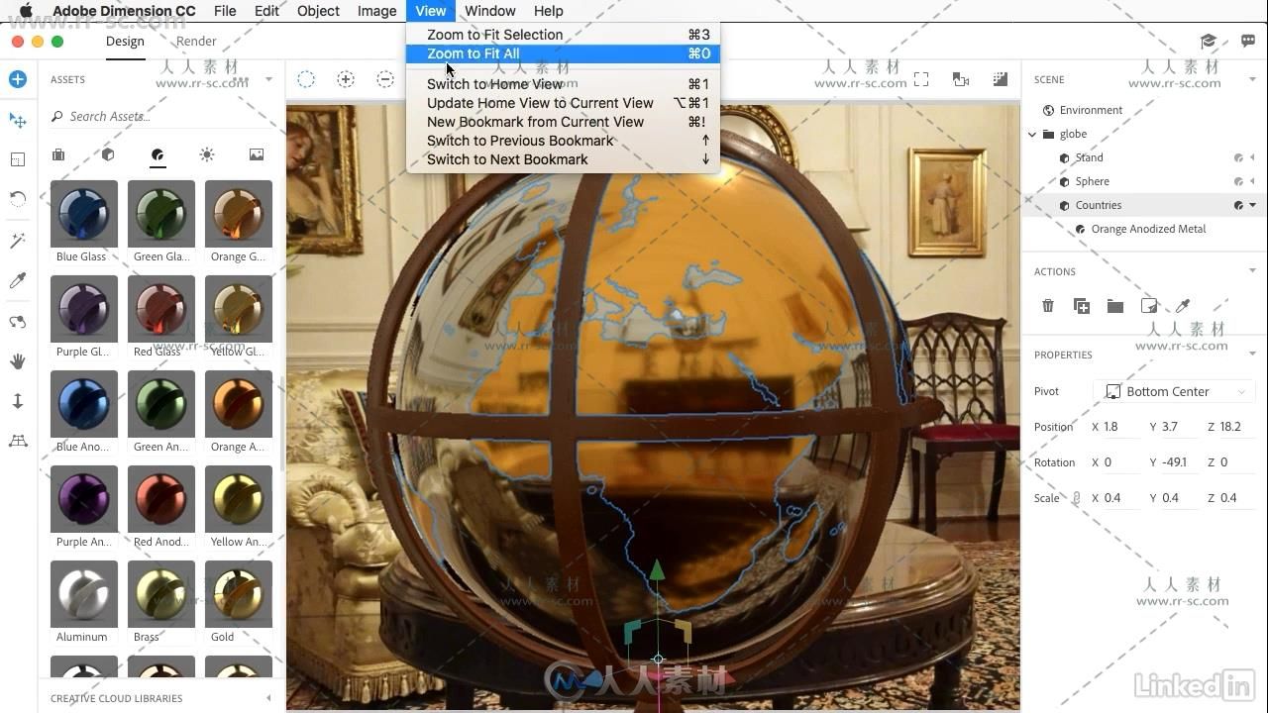Select the Orbit camera tool
The height and width of the screenshot is (713, 1268).
pyautogui.click(x=18, y=322)
